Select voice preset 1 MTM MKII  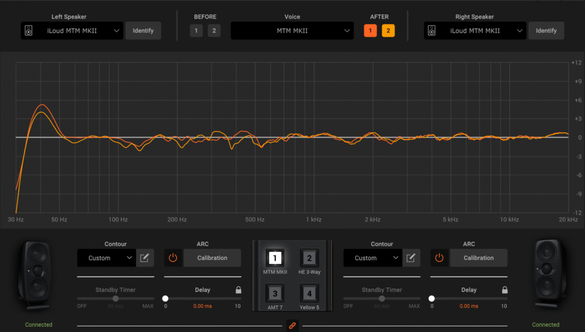[275, 258]
